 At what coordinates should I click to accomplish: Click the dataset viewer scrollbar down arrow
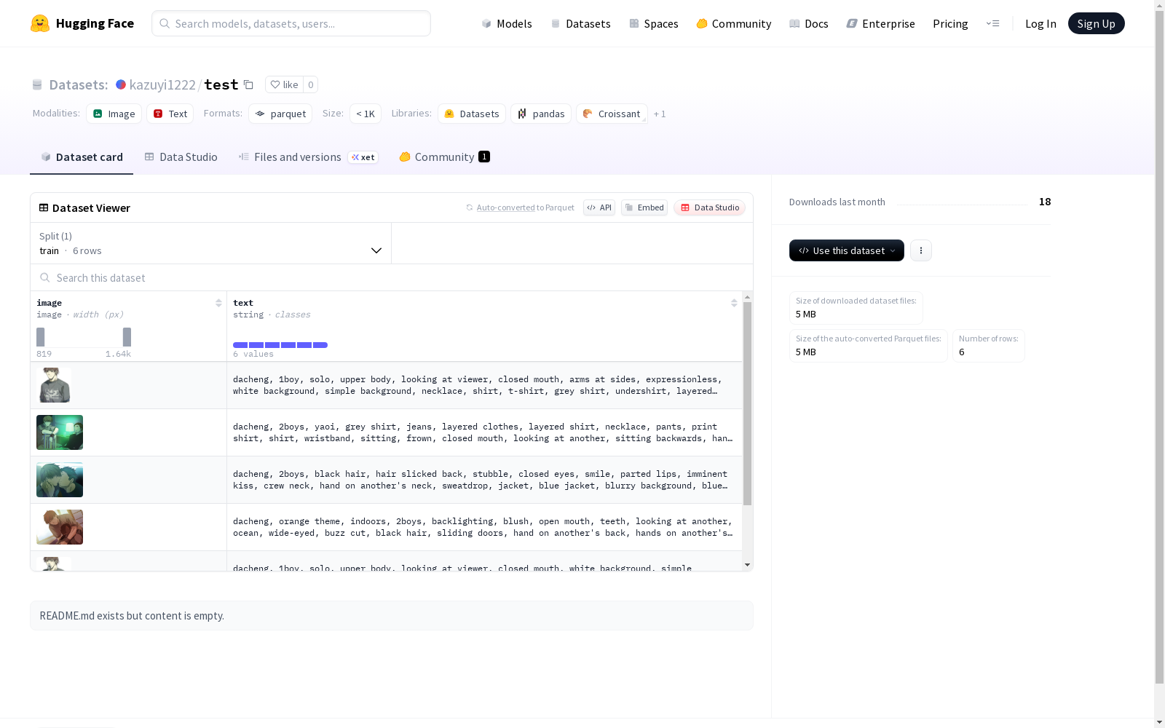point(747,565)
